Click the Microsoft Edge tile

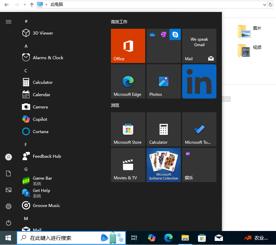point(128,81)
